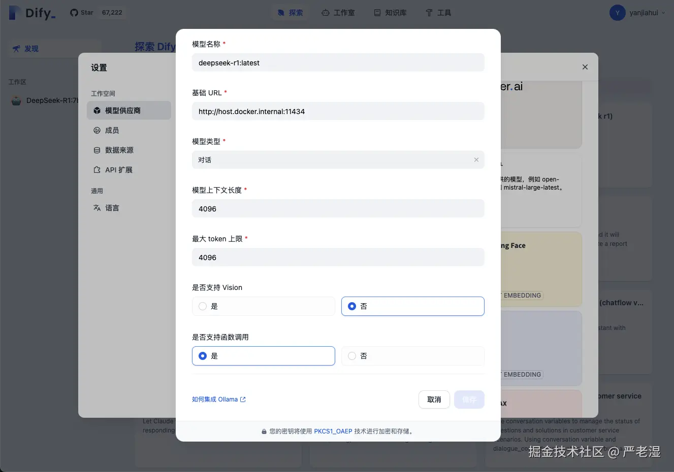Select 是 for 函数调用 support
The width and height of the screenshot is (674, 472).
click(264, 356)
